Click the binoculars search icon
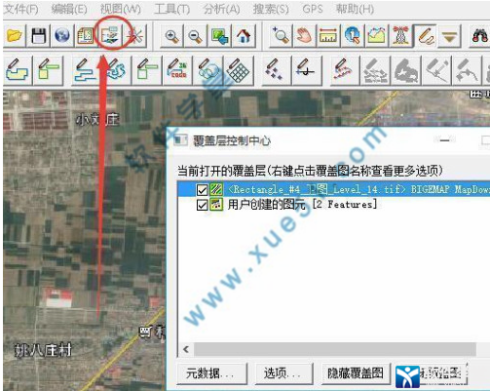 pyautogui.click(x=479, y=35)
